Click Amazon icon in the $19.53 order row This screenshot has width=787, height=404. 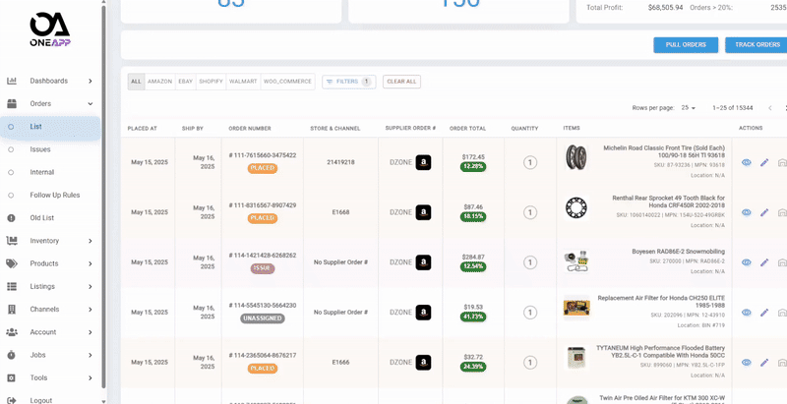click(x=423, y=313)
